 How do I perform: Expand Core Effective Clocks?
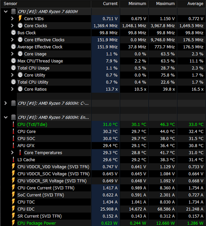(12, 40)
